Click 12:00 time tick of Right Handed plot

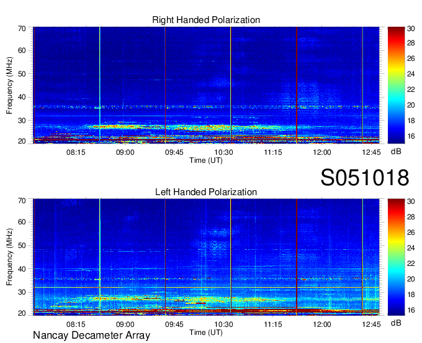[322, 152]
